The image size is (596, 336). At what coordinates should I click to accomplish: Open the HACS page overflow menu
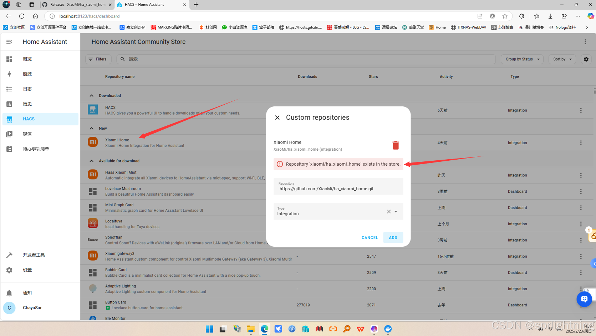[x=585, y=42]
